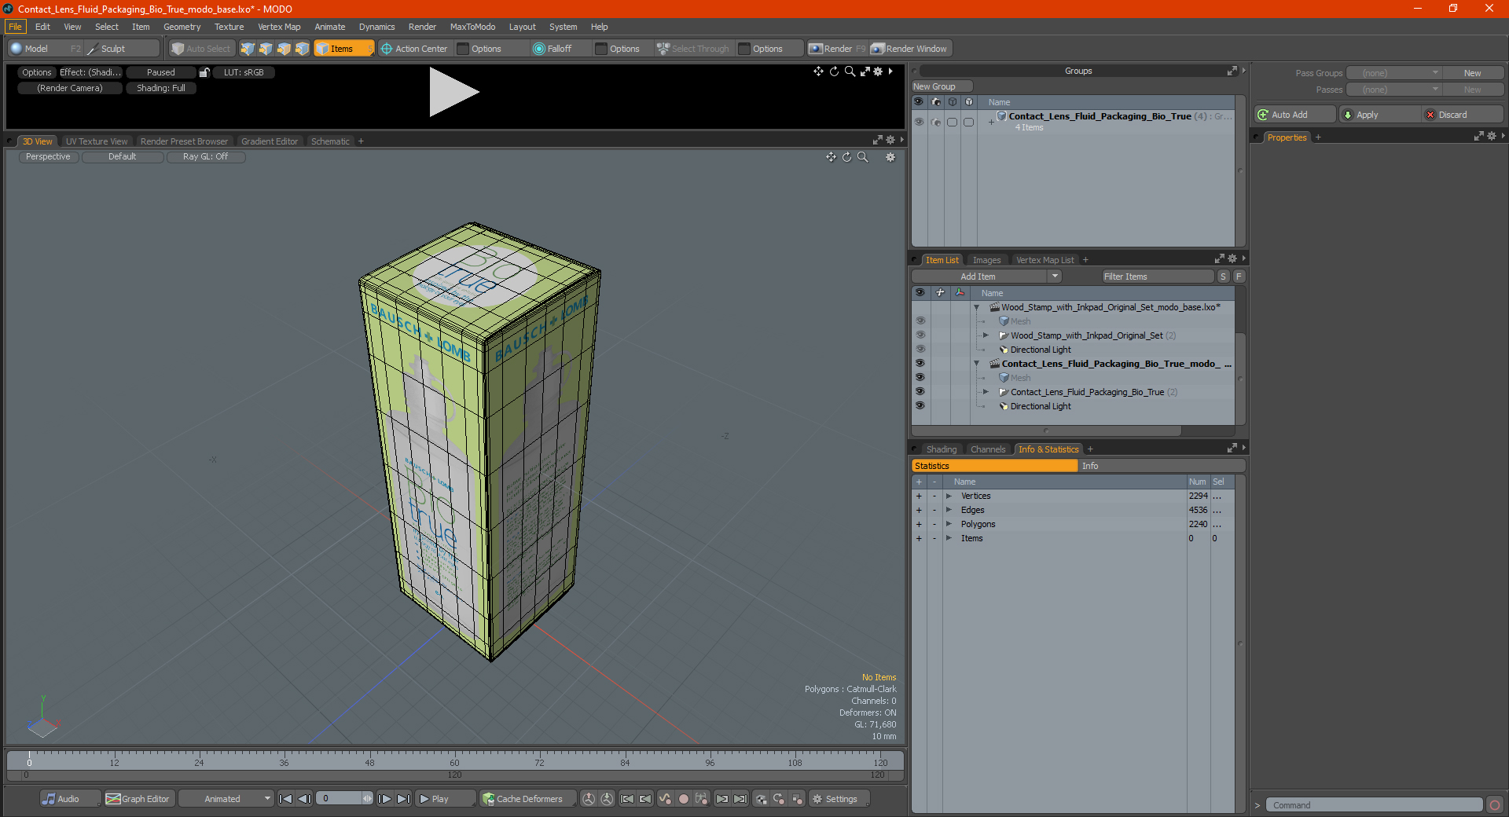1509x817 pixels.
Task: Open Vertex Map List tab
Action: (x=1045, y=260)
